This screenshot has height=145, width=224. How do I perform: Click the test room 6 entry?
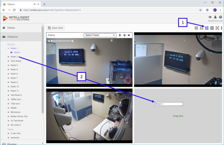[16, 125]
